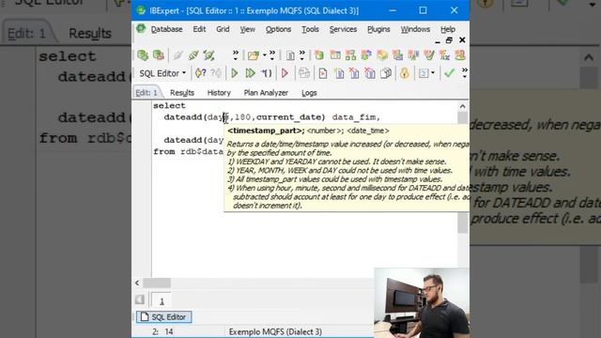
Task: Expand overflow chevron after document page icon
Action: click(302, 55)
